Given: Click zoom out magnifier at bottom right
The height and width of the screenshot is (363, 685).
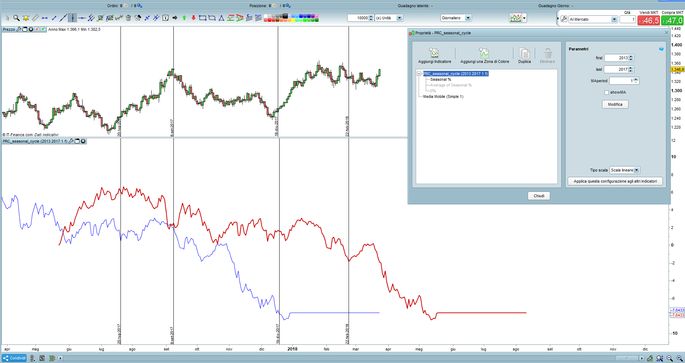Looking at the screenshot, I should (670, 358).
